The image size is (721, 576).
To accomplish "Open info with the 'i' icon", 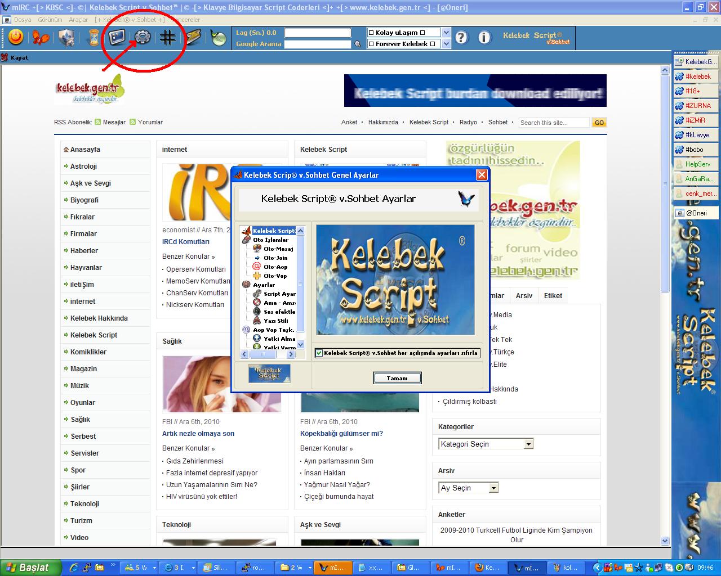I will click(x=484, y=38).
